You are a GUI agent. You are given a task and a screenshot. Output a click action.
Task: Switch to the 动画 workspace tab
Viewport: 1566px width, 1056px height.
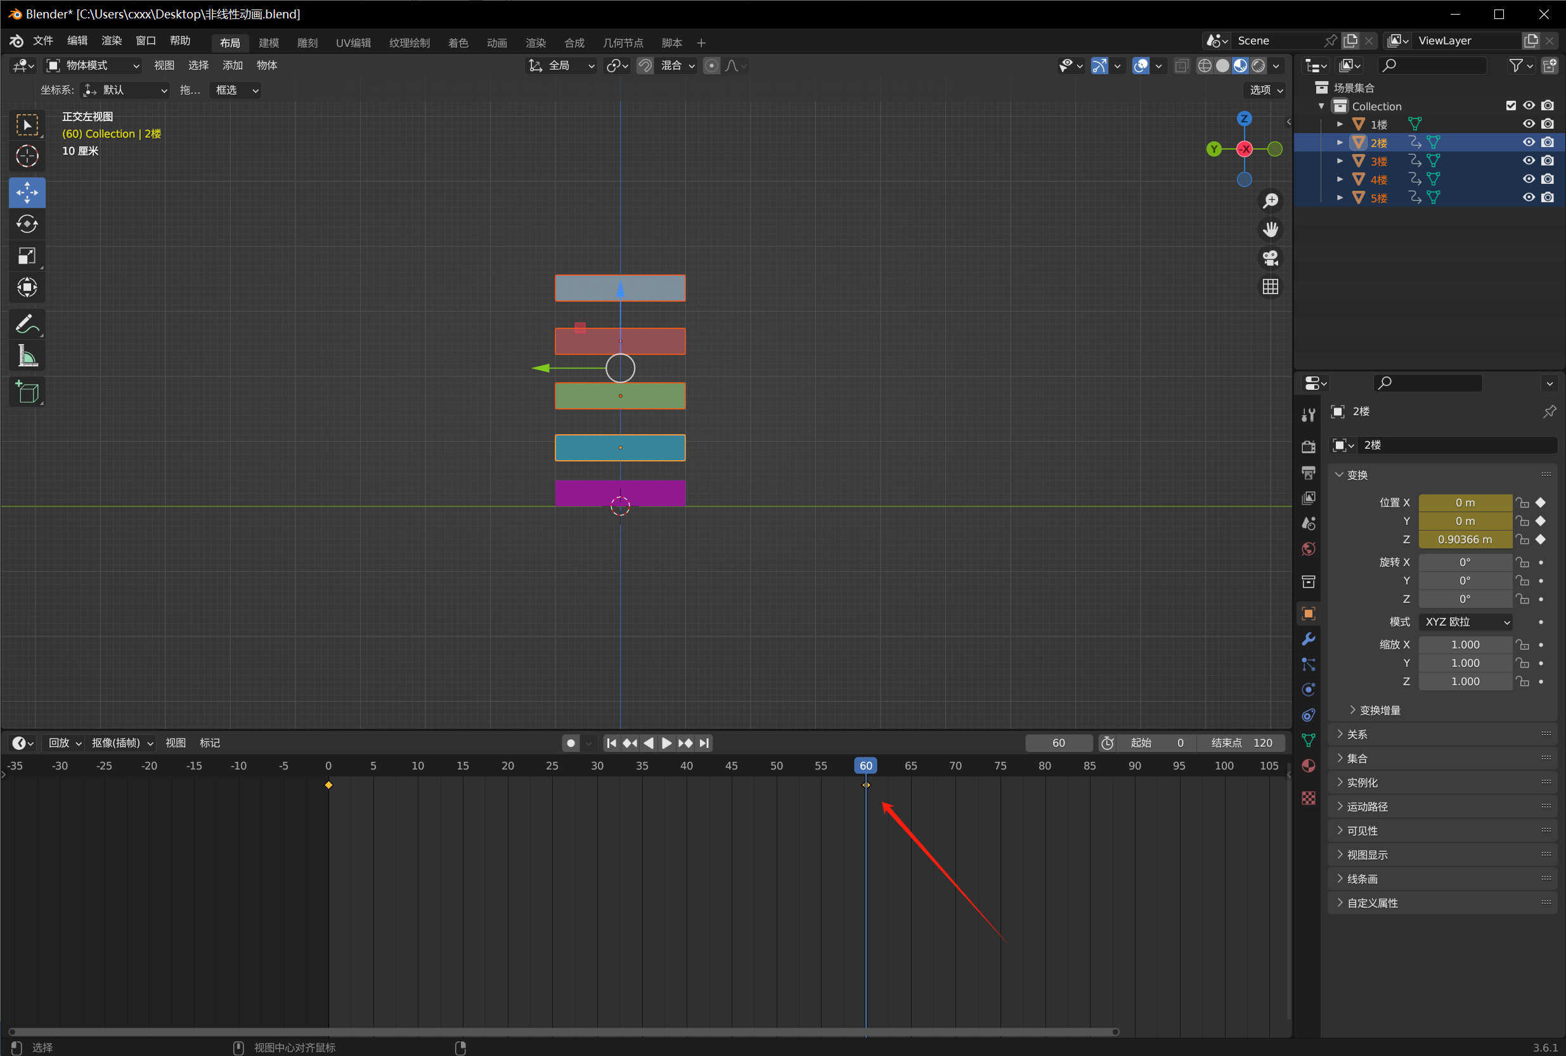pyautogui.click(x=496, y=43)
